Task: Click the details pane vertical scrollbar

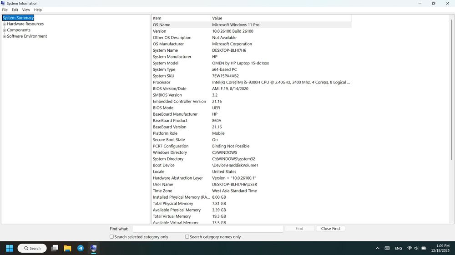Action: point(451,89)
